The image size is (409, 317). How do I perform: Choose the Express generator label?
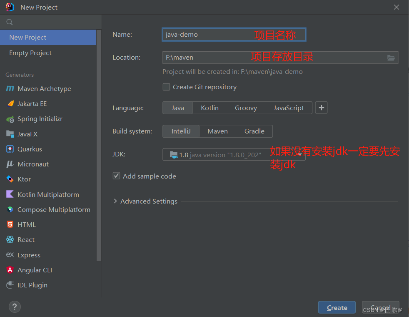tap(29, 255)
